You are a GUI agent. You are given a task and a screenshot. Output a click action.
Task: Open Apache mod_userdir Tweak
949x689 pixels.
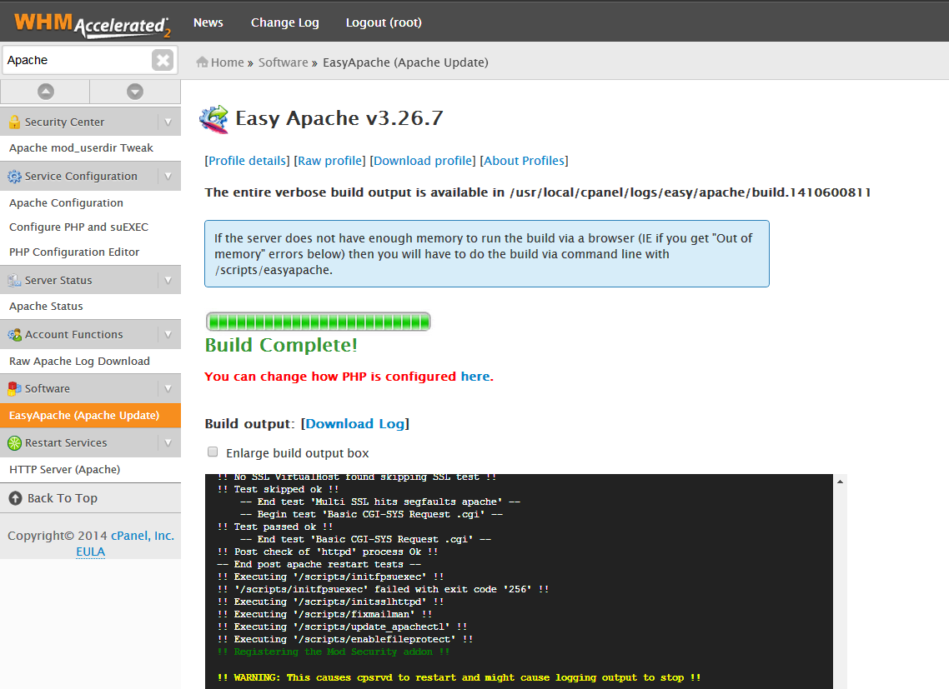[81, 147]
